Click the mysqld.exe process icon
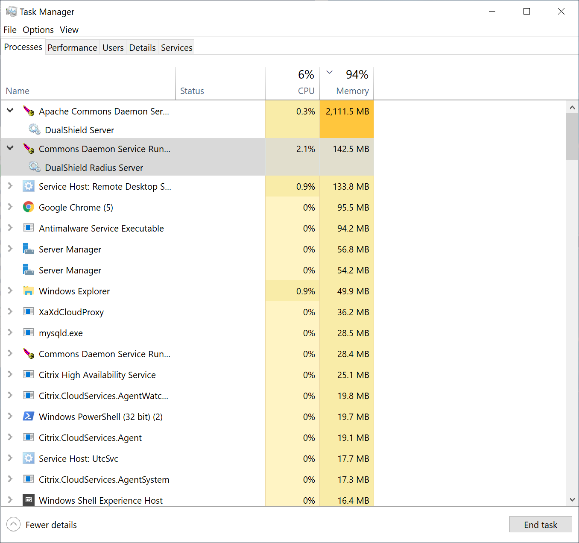Screen dimensions: 579x543 29,333
